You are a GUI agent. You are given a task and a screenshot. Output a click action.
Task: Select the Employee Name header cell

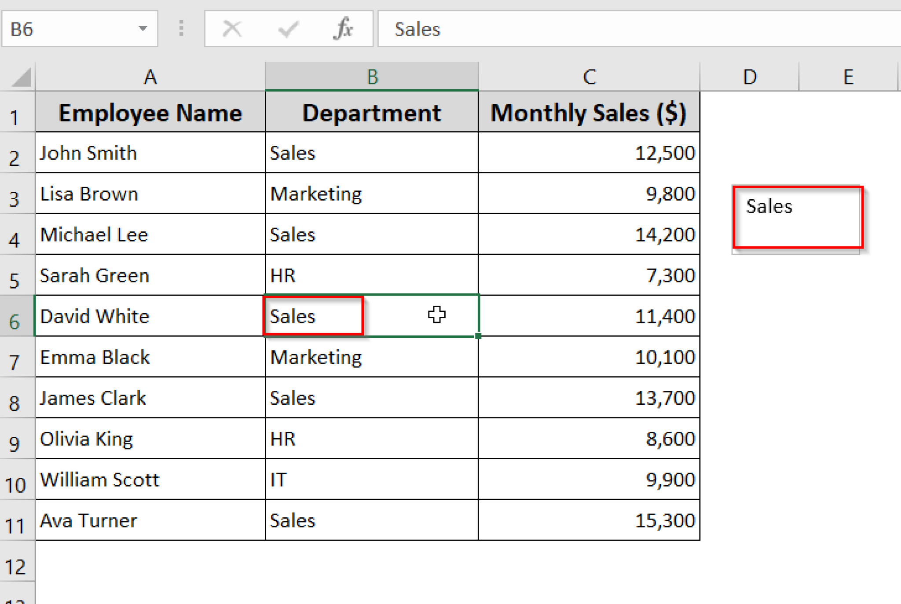[150, 113]
